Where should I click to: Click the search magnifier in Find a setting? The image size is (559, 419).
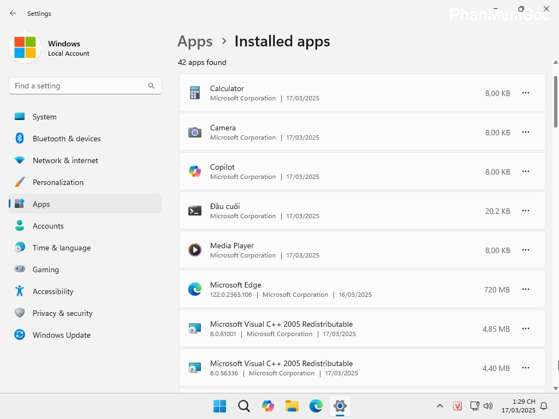151,86
